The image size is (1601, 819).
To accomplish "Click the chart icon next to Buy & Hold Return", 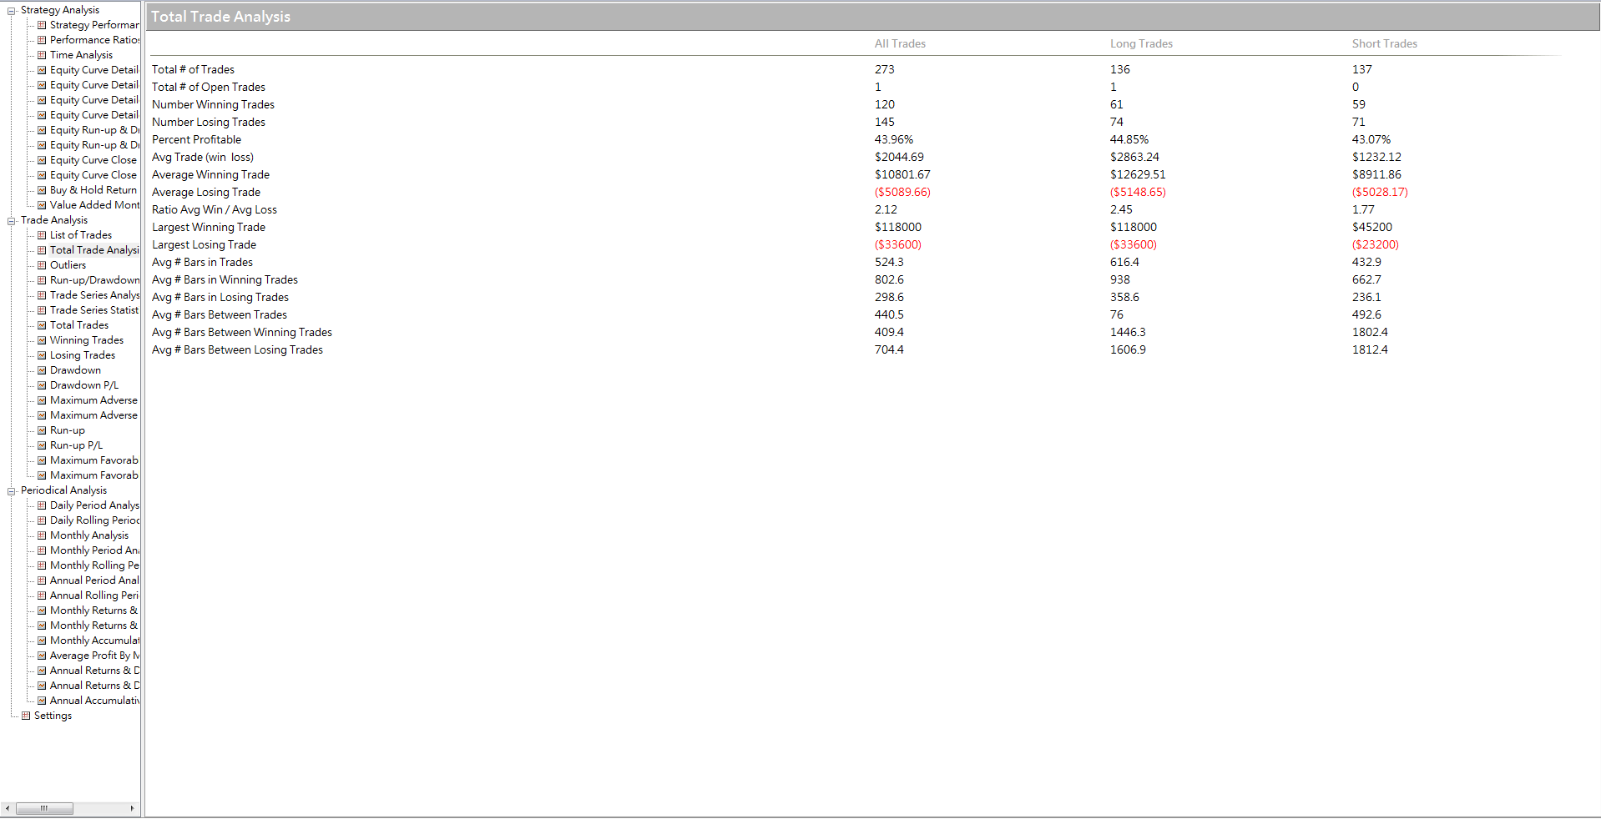I will (42, 190).
